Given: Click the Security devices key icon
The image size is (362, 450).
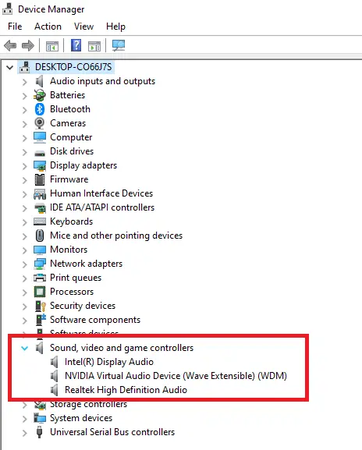Looking at the screenshot, I should pos(40,306).
